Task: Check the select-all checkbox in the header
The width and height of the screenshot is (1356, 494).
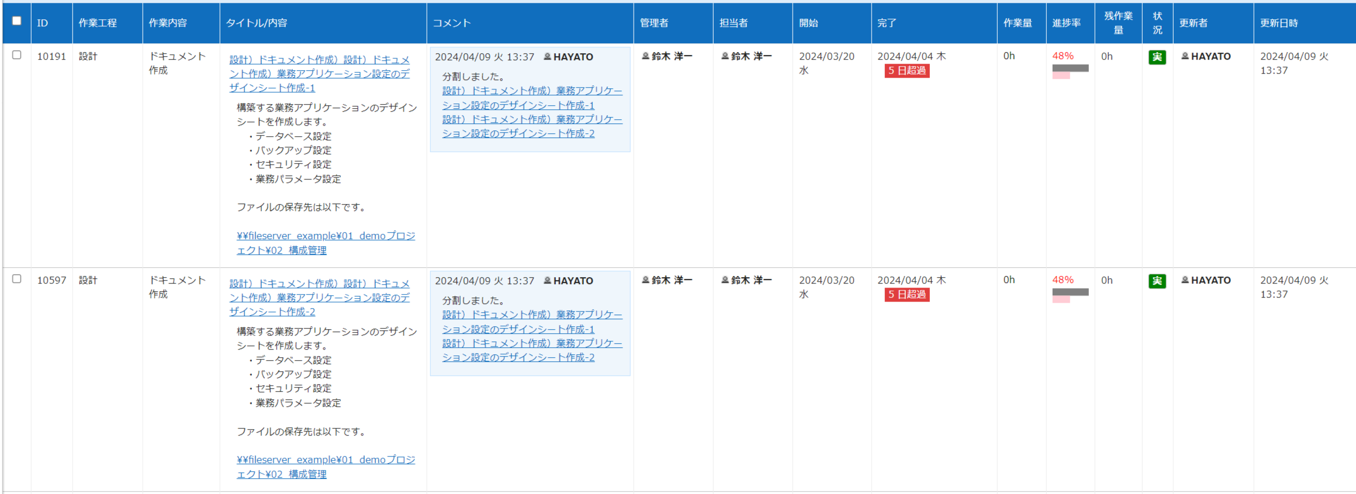Action: pyautogui.click(x=17, y=21)
